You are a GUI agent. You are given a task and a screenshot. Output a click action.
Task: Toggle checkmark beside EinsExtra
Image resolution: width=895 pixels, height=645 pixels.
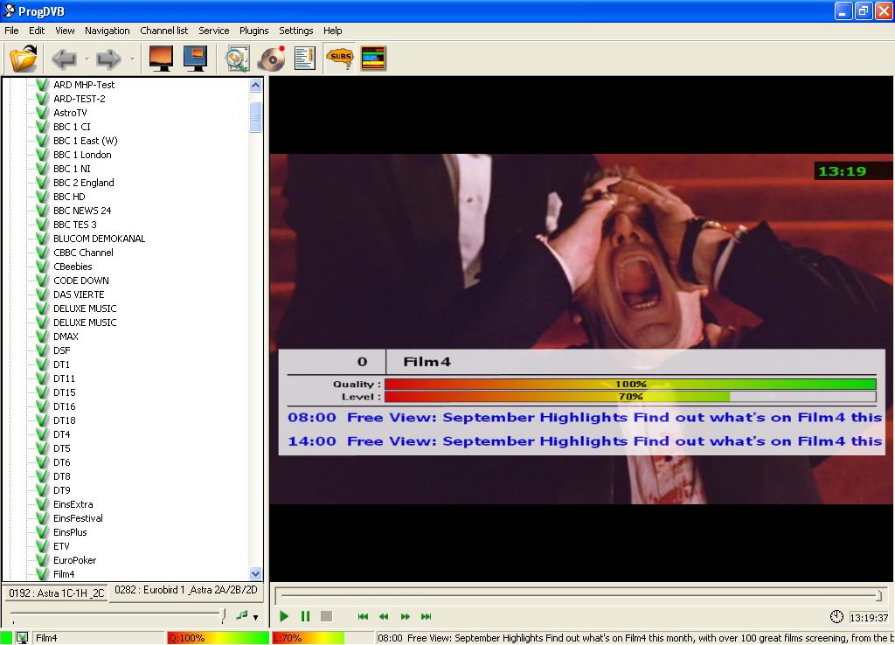coord(42,504)
